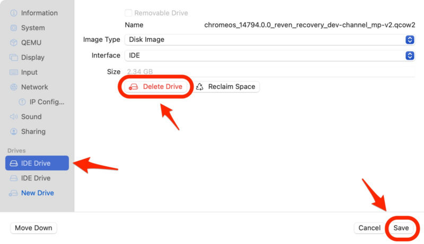Click the Sharing section label
Image resolution: width=424 pixels, height=244 pixels.
click(x=33, y=131)
